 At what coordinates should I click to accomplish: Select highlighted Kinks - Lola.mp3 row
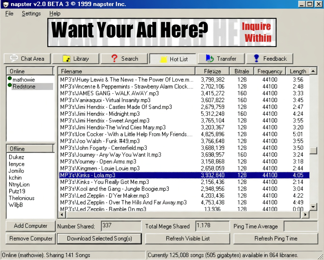(x=184, y=175)
